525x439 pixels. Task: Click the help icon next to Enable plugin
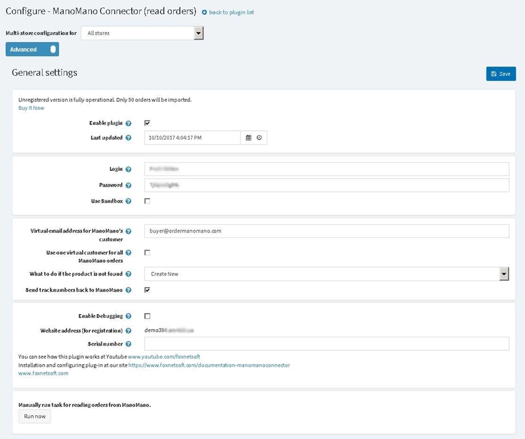(x=128, y=124)
